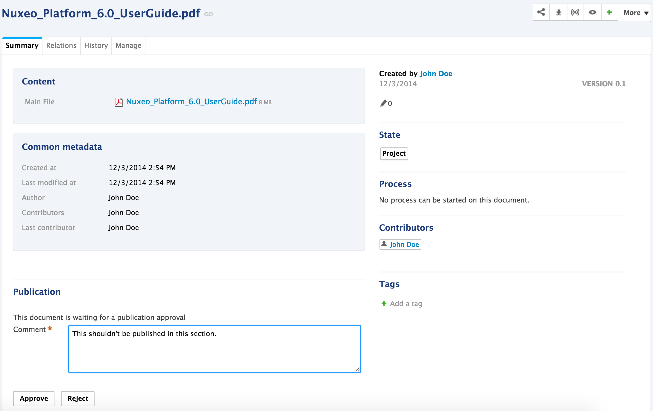The width and height of the screenshot is (653, 411).
Task: Click the Created at value 12/3/2014 2:54 PM
Action: (x=142, y=168)
